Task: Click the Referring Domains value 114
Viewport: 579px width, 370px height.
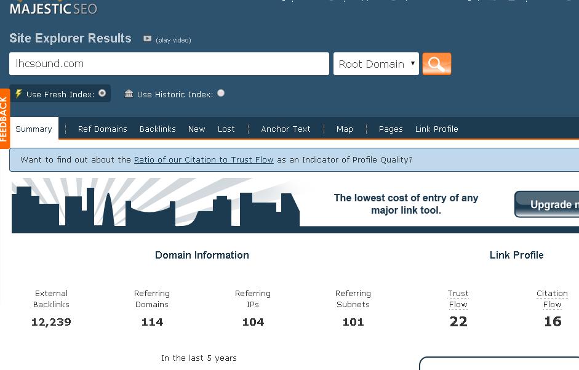Action: 152,322
